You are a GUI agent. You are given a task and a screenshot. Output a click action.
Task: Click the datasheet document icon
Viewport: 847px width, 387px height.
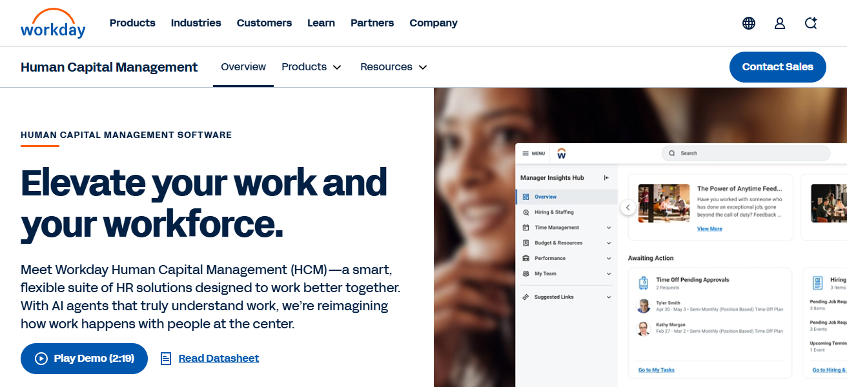pyautogui.click(x=166, y=359)
